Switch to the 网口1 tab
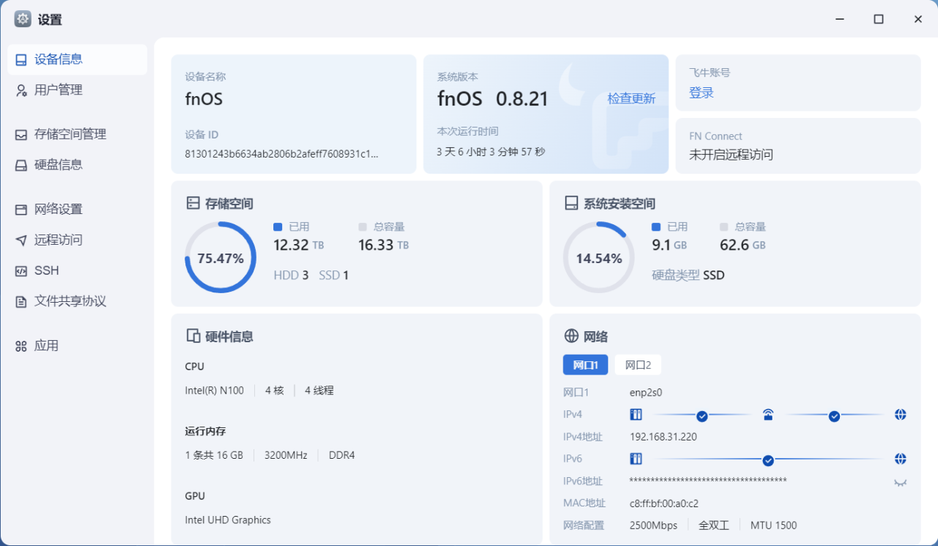Viewport: 938px width, 546px height. [585, 365]
